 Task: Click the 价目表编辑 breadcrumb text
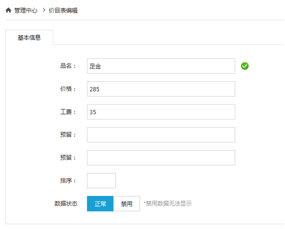click(63, 10)
